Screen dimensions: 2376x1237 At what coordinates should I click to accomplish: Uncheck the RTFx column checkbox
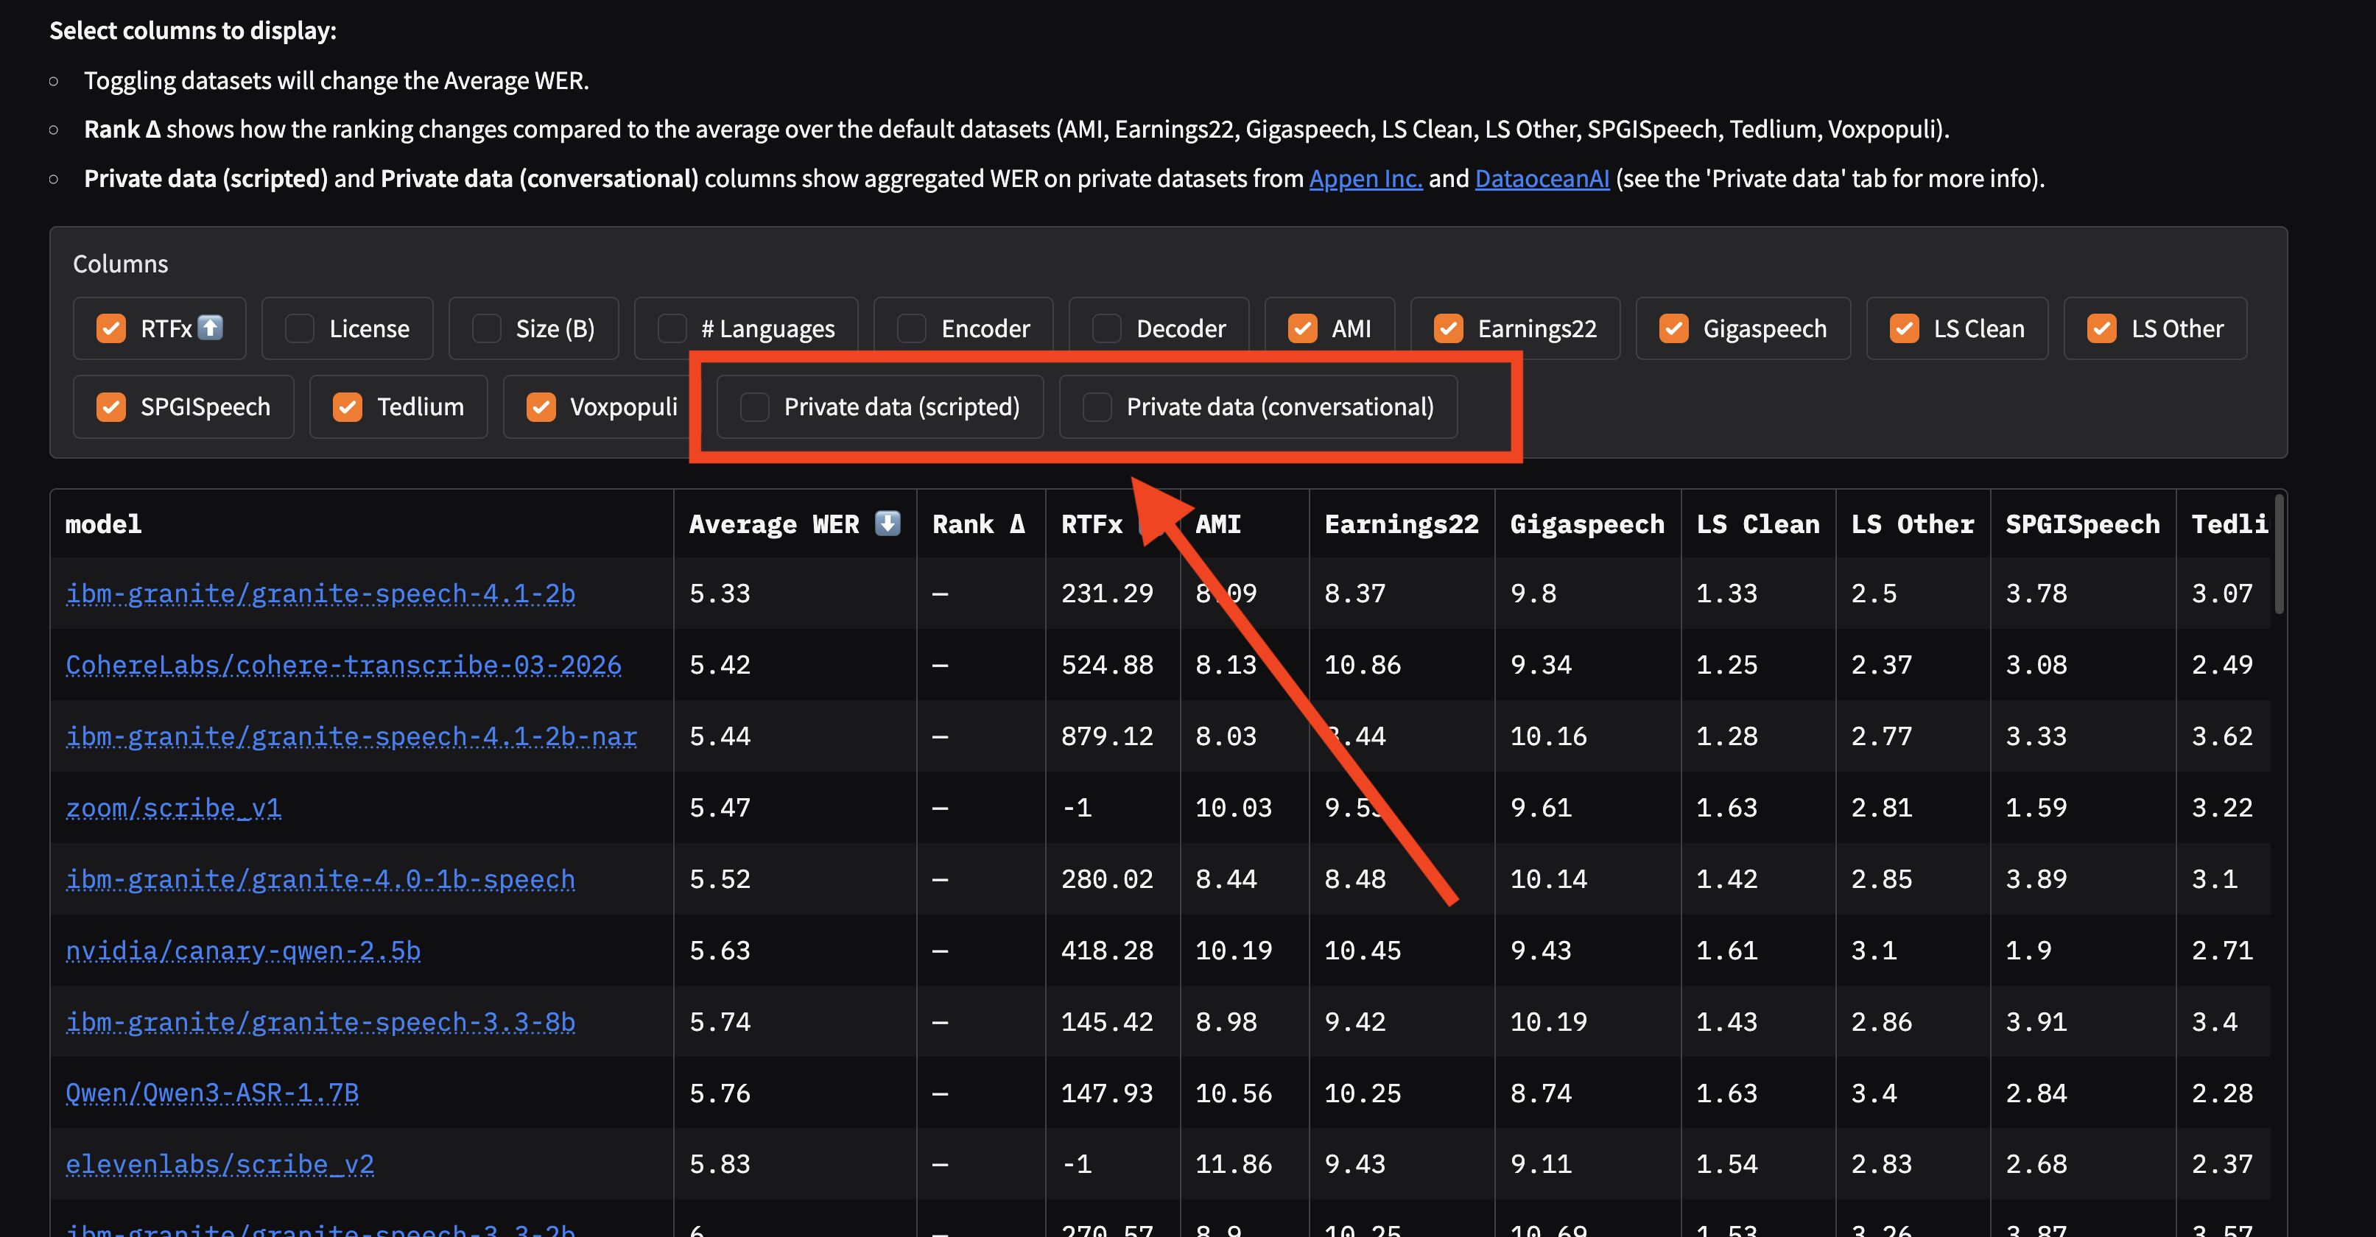click(x=112, y=328)
